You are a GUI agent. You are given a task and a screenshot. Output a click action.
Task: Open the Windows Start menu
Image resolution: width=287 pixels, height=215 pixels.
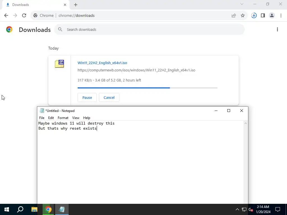pos(7,209)
